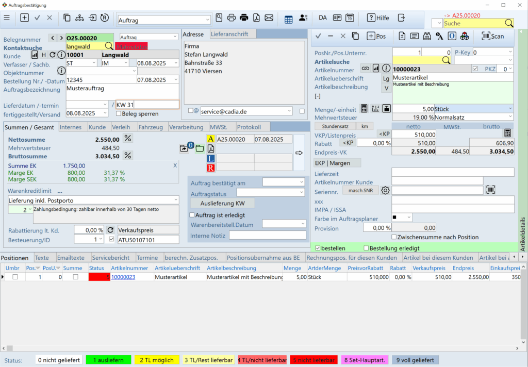This screenshot has width=528, height=367.
Task: Click the Scan barcode button
Action: pyautogui.click(x=492, y=36)
